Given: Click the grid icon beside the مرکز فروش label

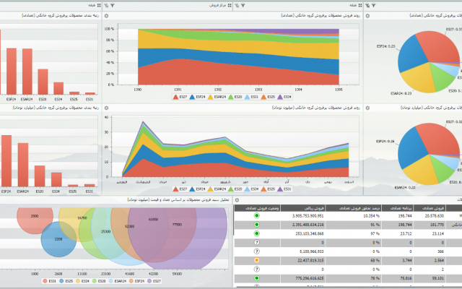Looking at the screenshot, I should point(230,5).
